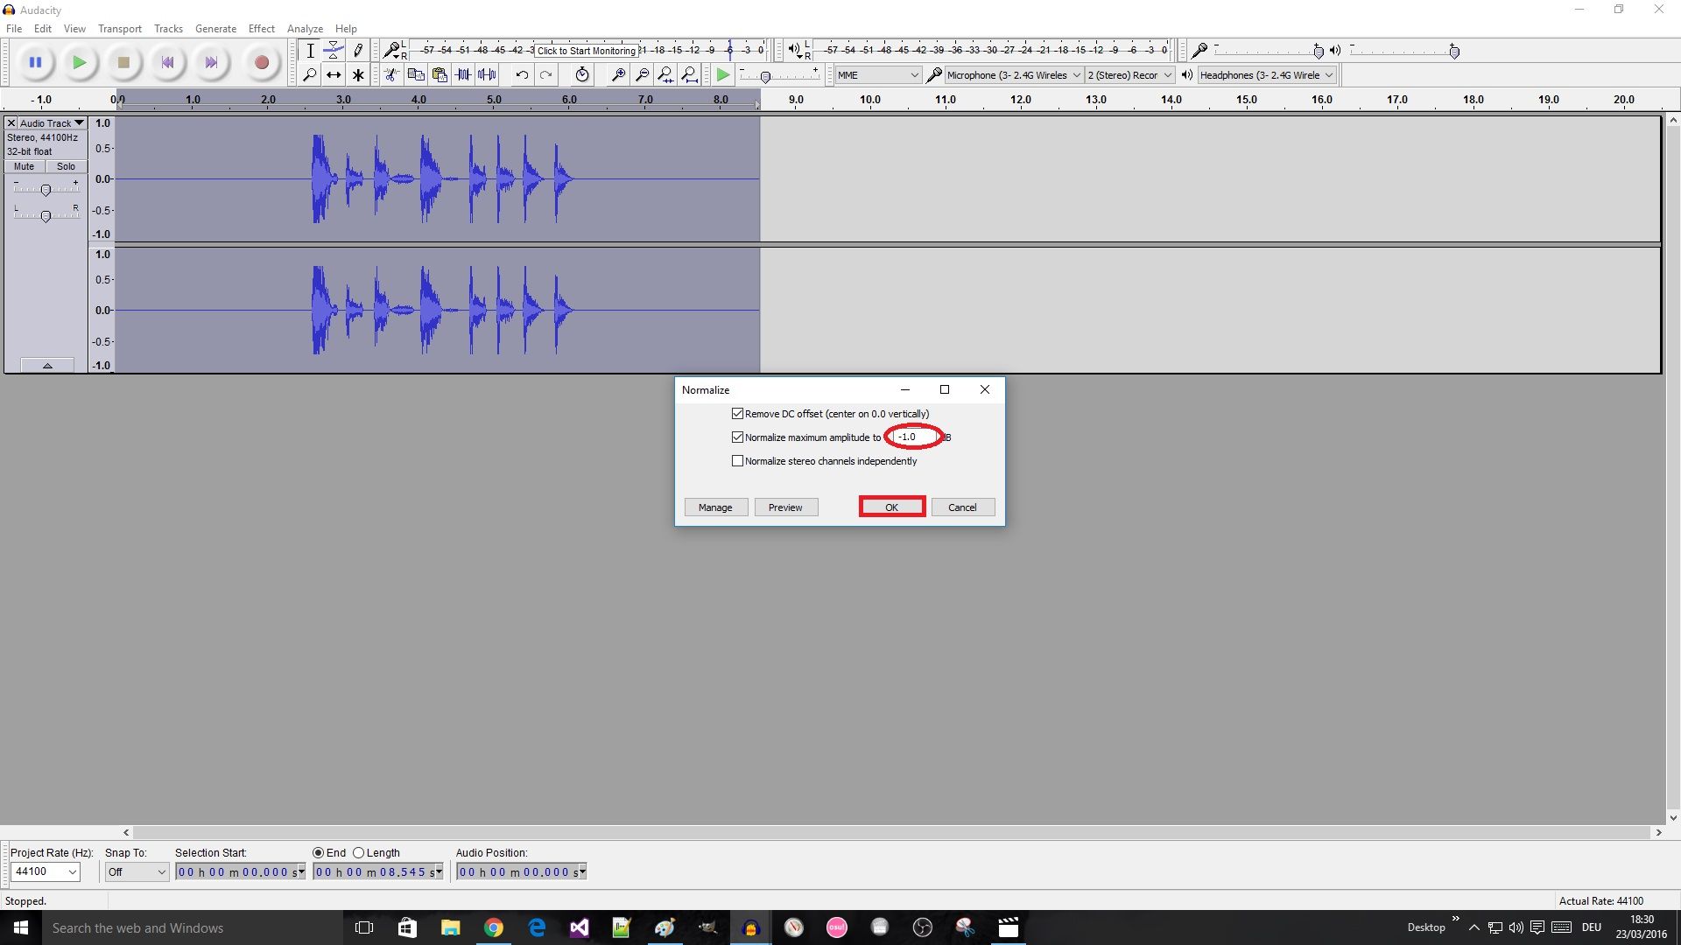Click the Fit Project in Window icon
This screenshot has height=945, width=1681.
pyautogui.click(x=691, y=74)
